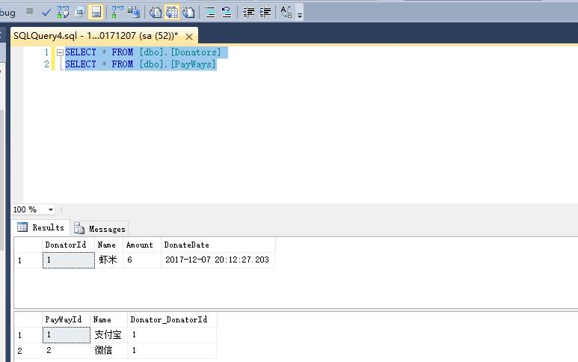
Task: Switch to the Results tab
Action: click(x=41, y=227)
